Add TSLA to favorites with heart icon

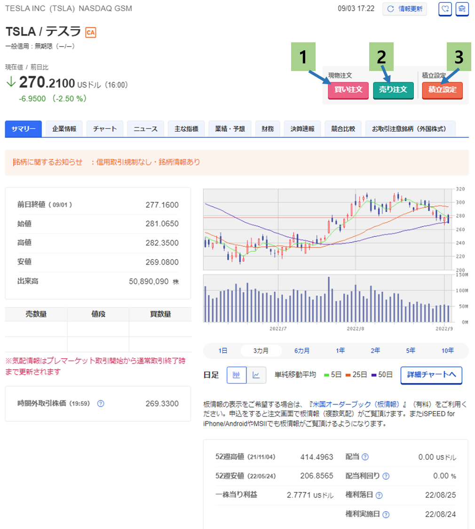coord(445,9)
